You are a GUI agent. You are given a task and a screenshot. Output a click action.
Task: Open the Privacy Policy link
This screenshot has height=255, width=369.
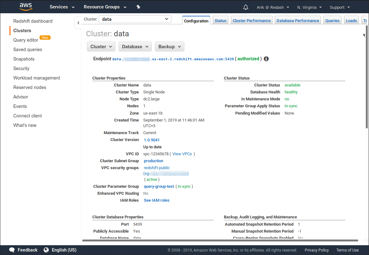(x=317, y=250)
